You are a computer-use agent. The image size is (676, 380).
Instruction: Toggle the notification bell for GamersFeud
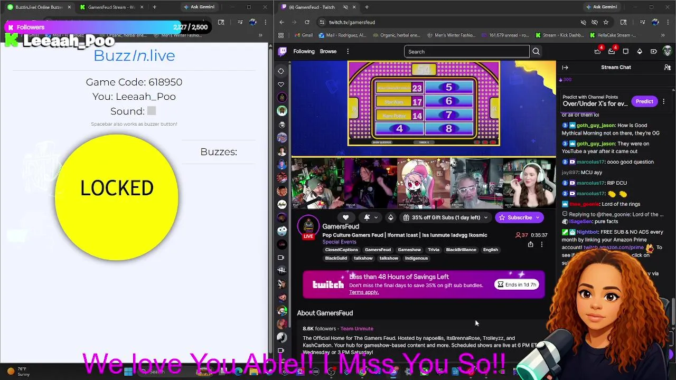click(x=367, y=217)
